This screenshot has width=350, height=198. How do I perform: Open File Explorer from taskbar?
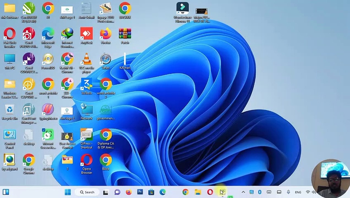[198, 192]
